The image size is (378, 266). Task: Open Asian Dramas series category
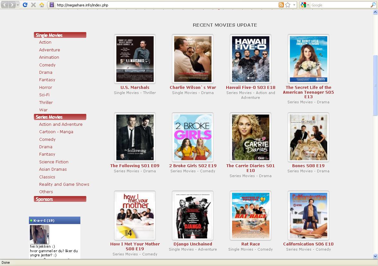coord(53,169)
